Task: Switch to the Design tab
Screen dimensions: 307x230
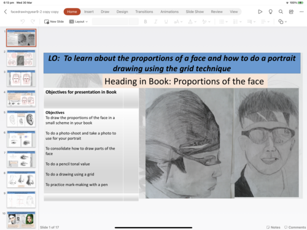Action: point(122,12)
